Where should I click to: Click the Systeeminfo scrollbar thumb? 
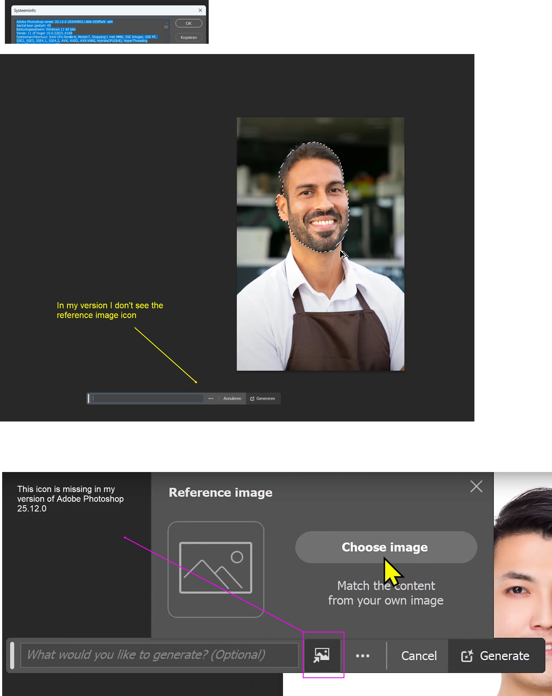coord(166,27)
